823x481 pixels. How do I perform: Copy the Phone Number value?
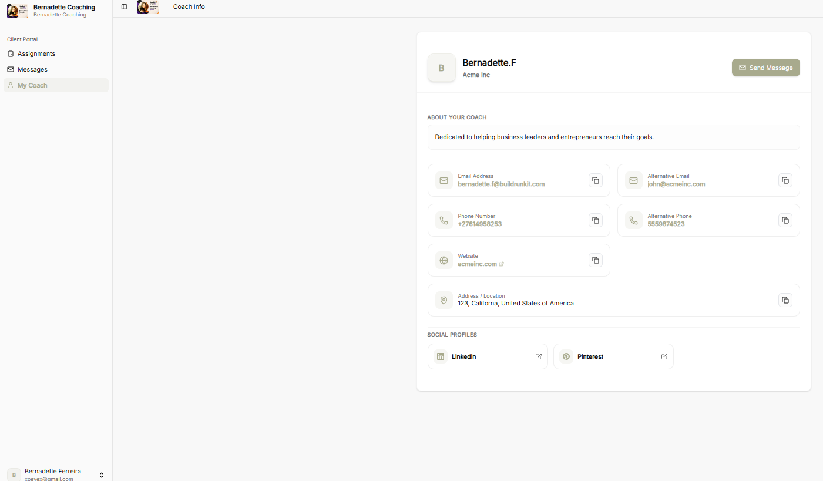point(596,220)
